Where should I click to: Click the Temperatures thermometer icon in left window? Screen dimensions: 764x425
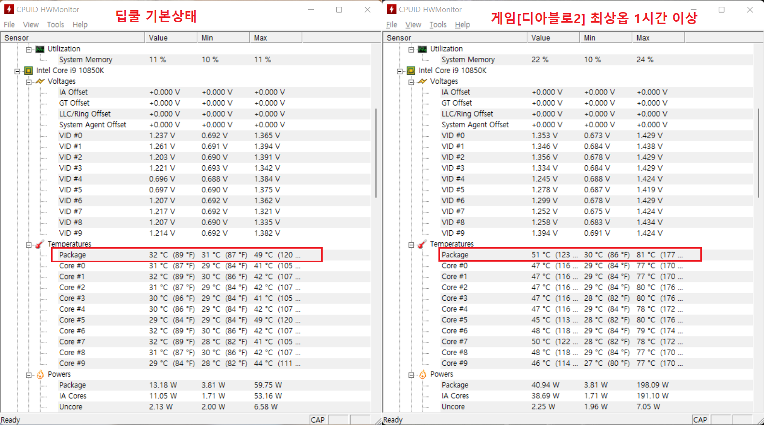coord(40,244)
